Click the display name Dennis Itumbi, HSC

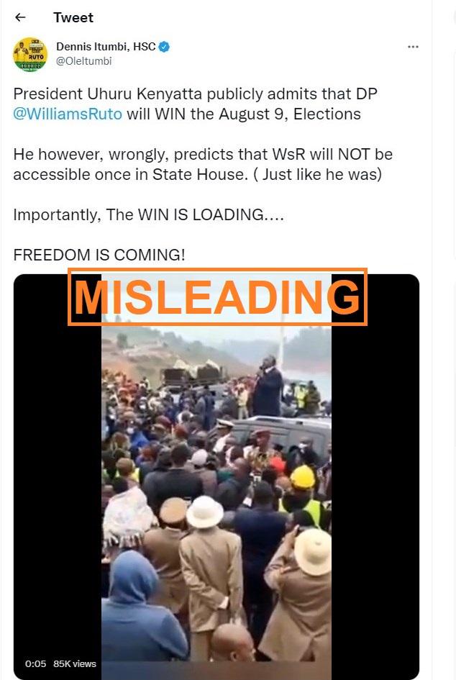coord(106,47)
